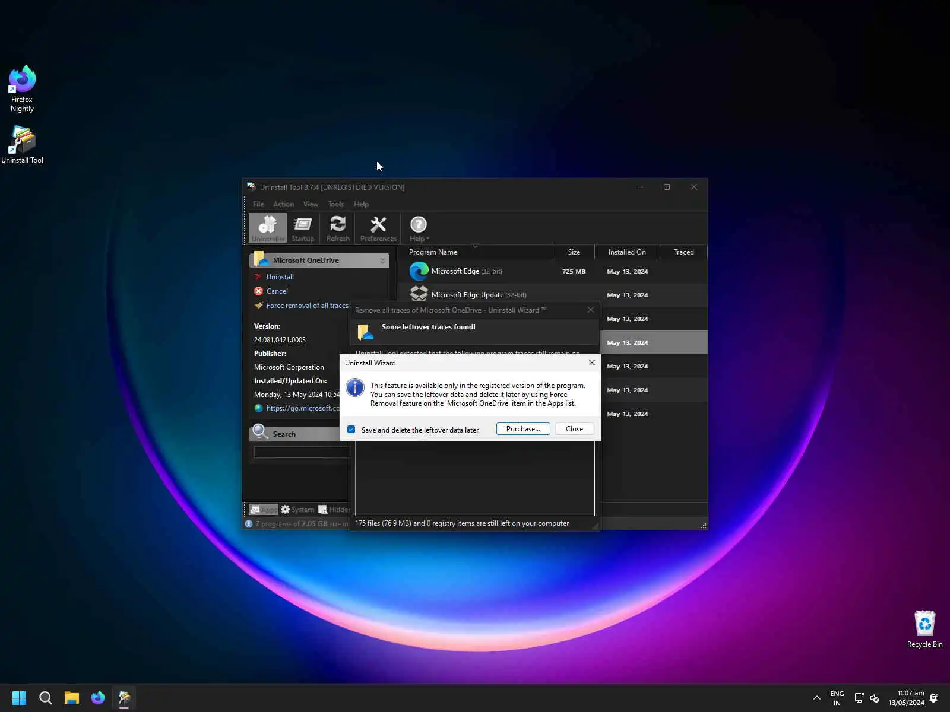Sort by the Installed On column

click(627, 252)
